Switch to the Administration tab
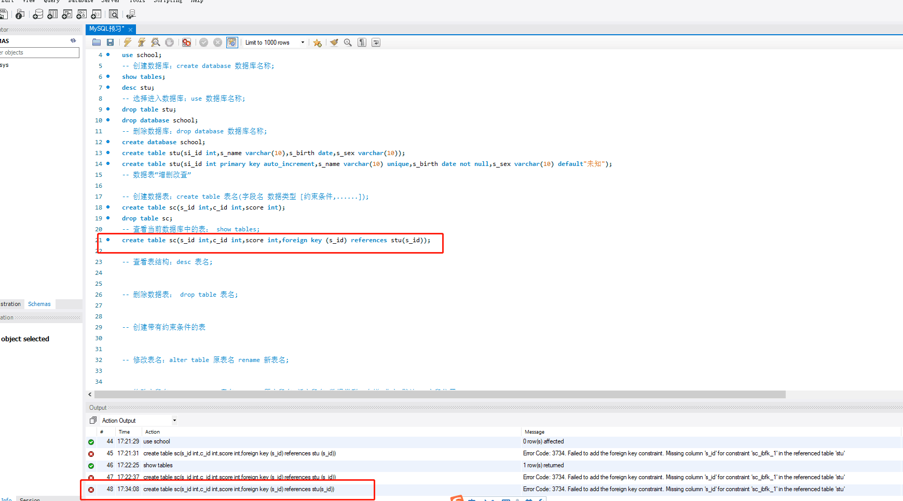 (10, 304)
